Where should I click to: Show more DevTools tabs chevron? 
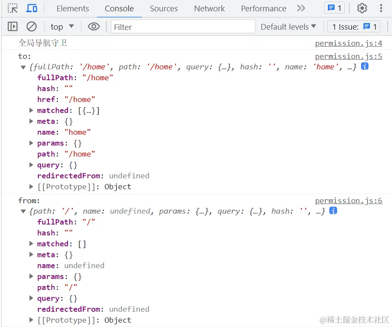[301, 8]
